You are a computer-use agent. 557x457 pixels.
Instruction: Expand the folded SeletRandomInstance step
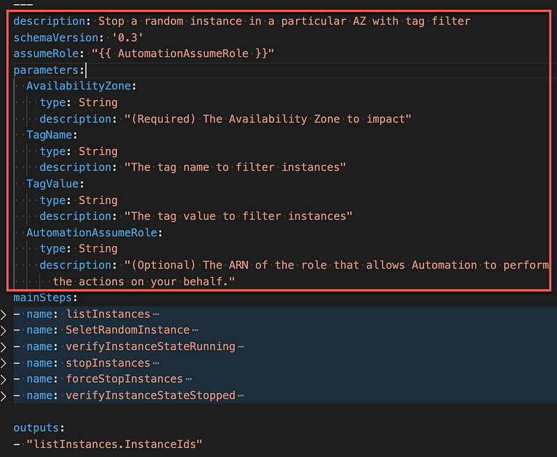coord(3,330)
